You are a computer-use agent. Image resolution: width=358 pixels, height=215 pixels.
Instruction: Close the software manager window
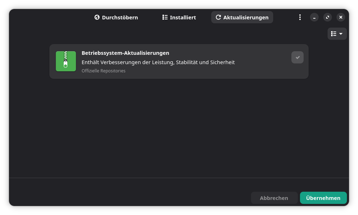click(341, 17)
